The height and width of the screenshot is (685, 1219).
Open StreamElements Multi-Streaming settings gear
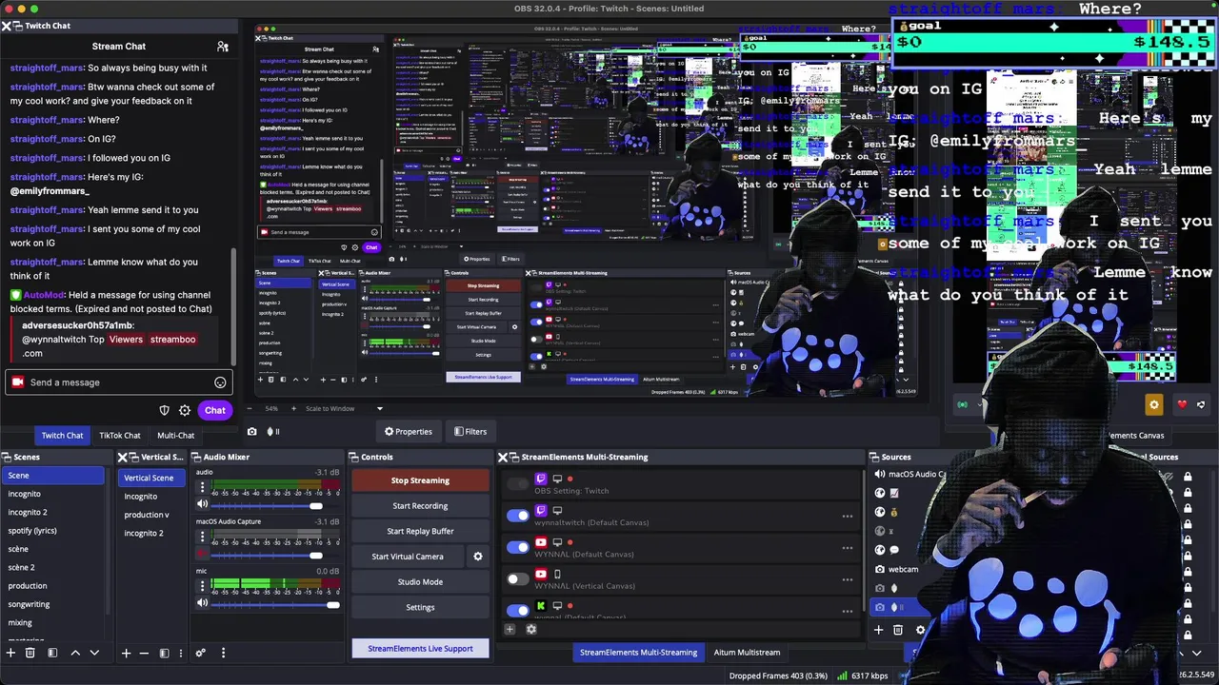coord(531,629)
